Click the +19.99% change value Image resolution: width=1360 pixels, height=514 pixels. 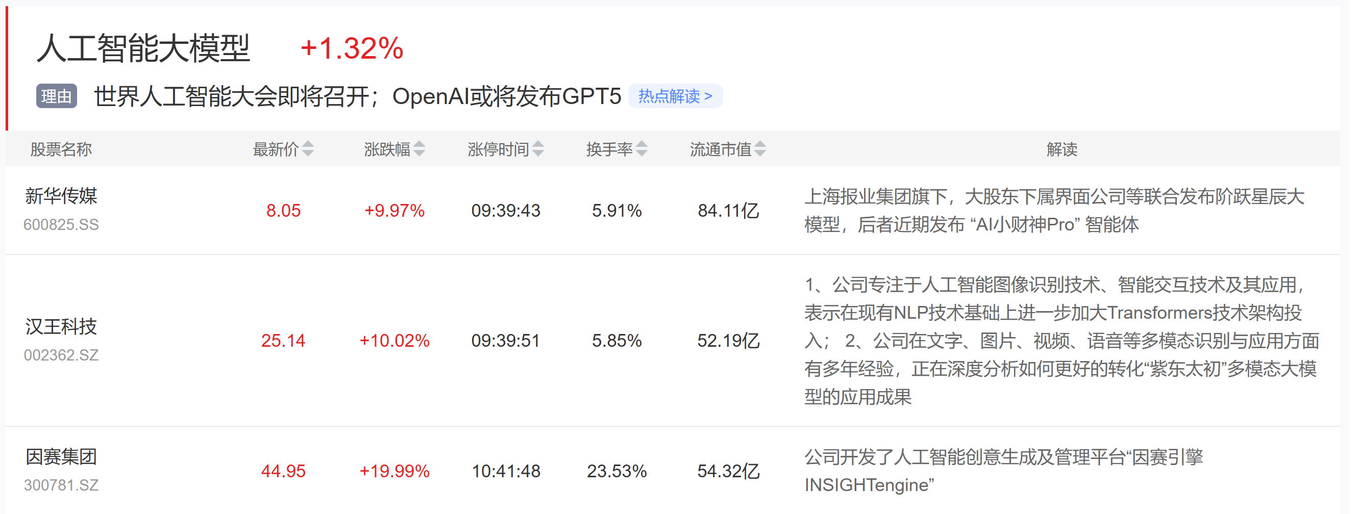pos(394,471)
